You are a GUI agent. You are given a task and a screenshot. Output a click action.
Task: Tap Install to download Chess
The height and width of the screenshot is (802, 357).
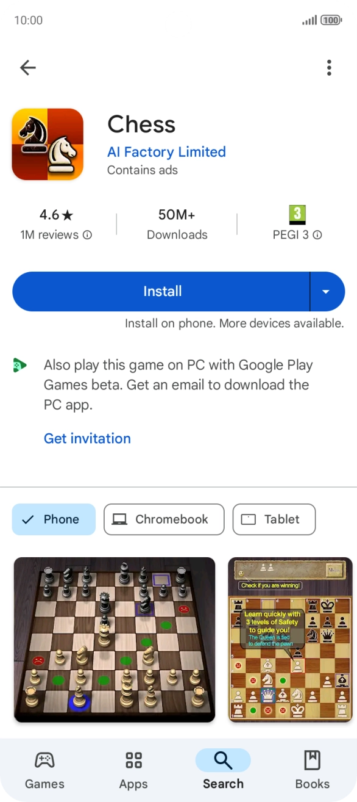tap(161, 291)
